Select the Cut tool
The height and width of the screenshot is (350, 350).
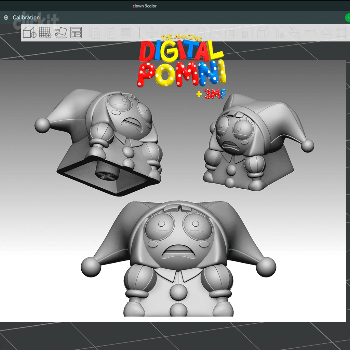(x=215, y=33)
